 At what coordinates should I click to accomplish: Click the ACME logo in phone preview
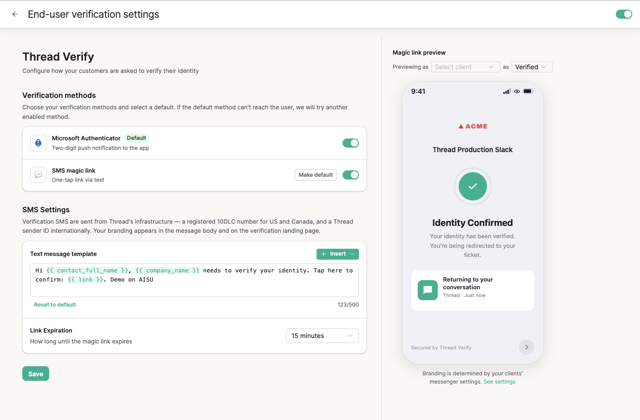click(473, 126)
